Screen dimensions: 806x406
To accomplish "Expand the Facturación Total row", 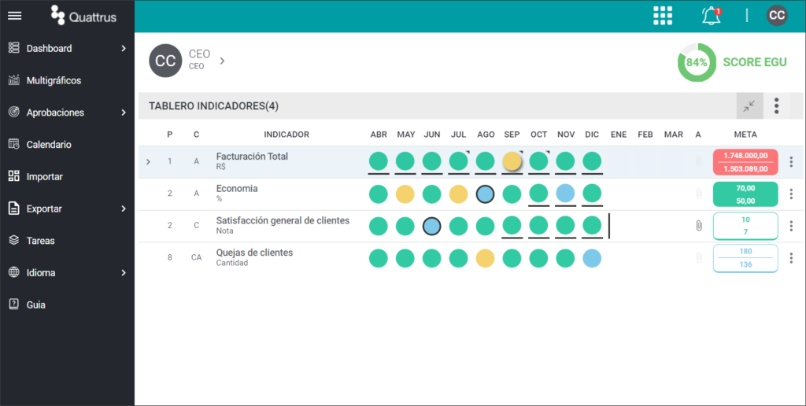I will (148, 162).
